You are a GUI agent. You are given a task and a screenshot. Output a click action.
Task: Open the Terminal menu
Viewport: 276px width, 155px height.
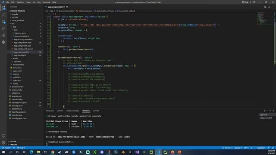tap(47, 2)
